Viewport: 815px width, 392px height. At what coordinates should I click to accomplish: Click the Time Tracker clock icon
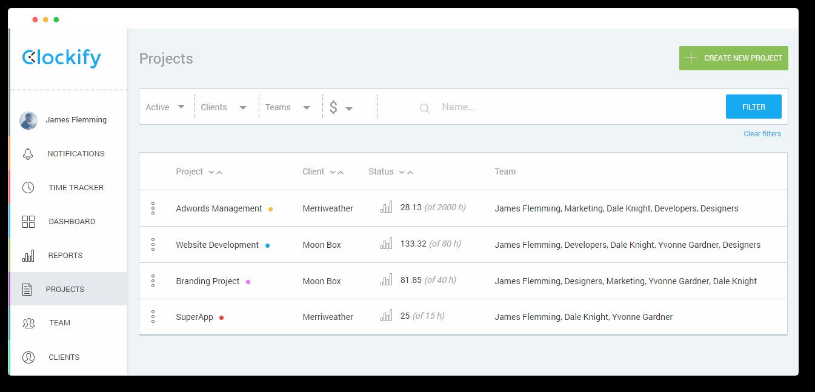coord(28,188)
